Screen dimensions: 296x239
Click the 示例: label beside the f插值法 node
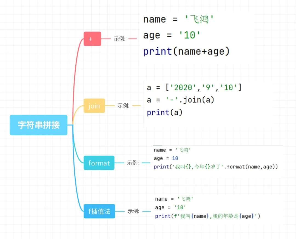pos(133,211)
